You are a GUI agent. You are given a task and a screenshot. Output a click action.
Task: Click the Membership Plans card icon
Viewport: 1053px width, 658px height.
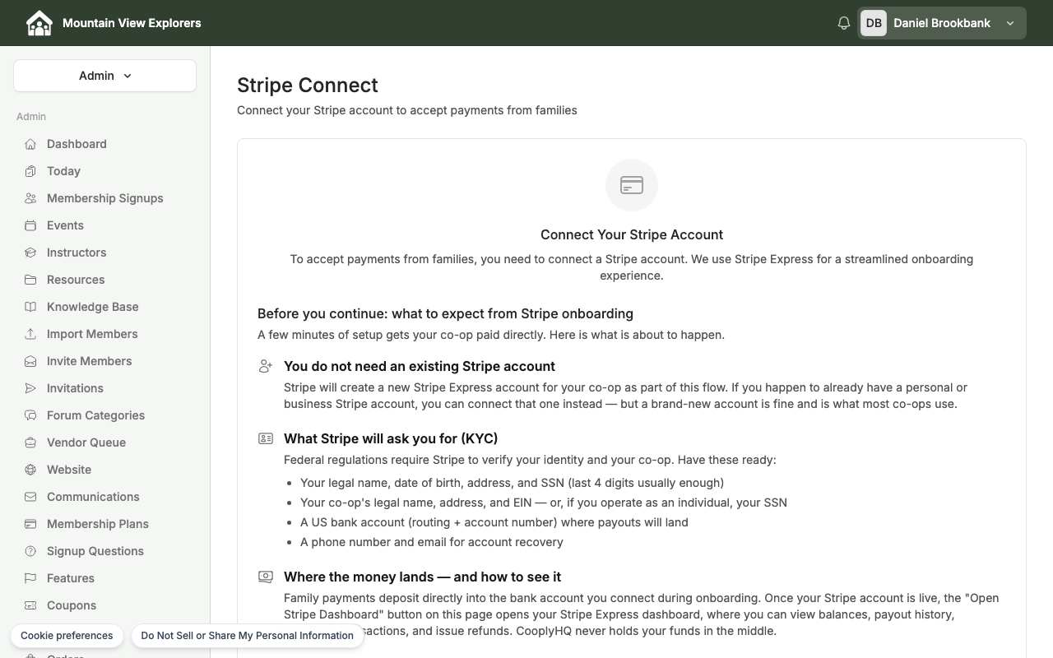(x=30, y=524)
